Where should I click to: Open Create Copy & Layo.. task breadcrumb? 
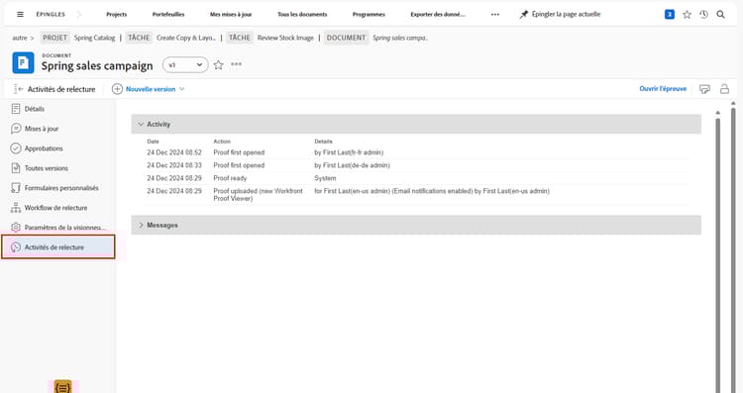186,38
